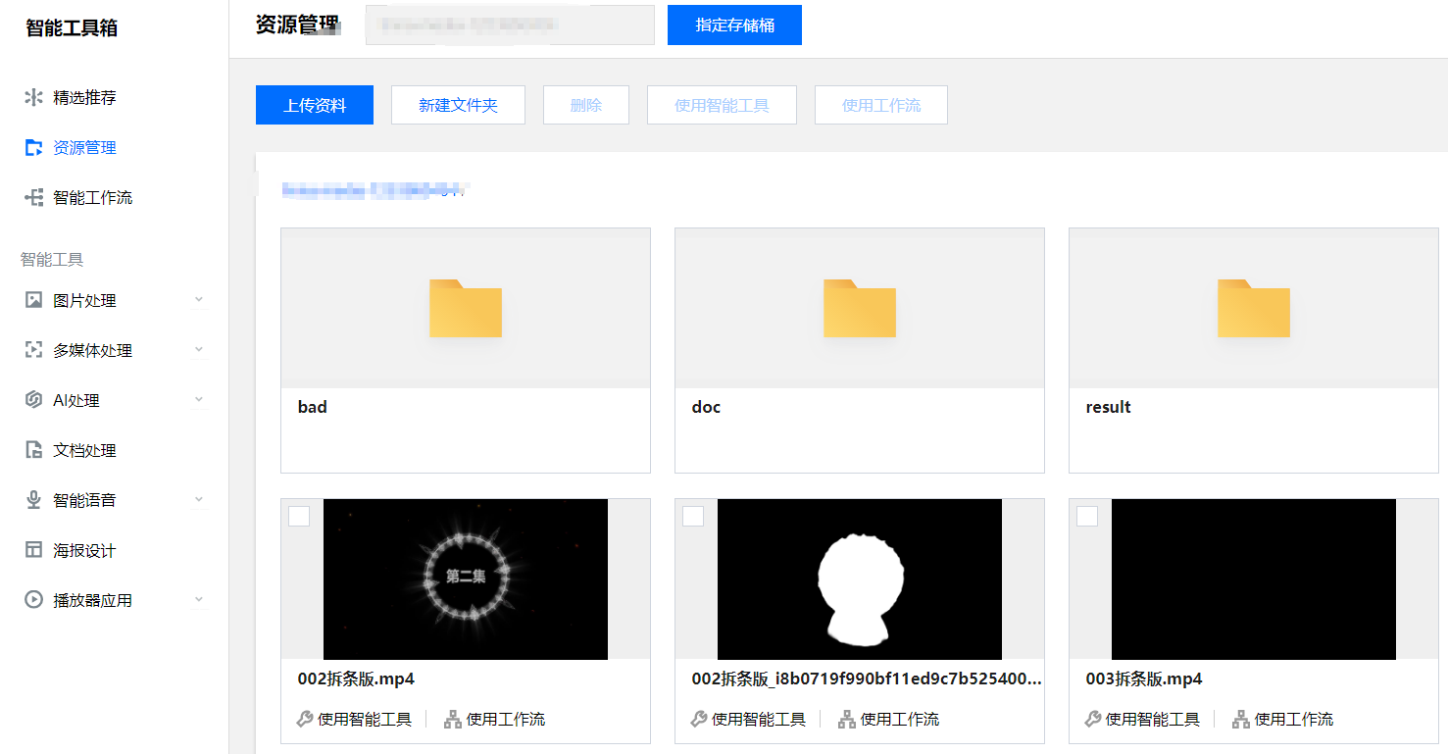Click the toolbar 使用工作流 button
This screenshot has height=754, width=1448.
click(x=881, y=105)
